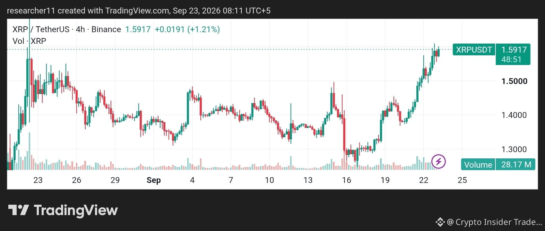
Task: Click the 1.5000 price axis label
Action: coord(514,81)
